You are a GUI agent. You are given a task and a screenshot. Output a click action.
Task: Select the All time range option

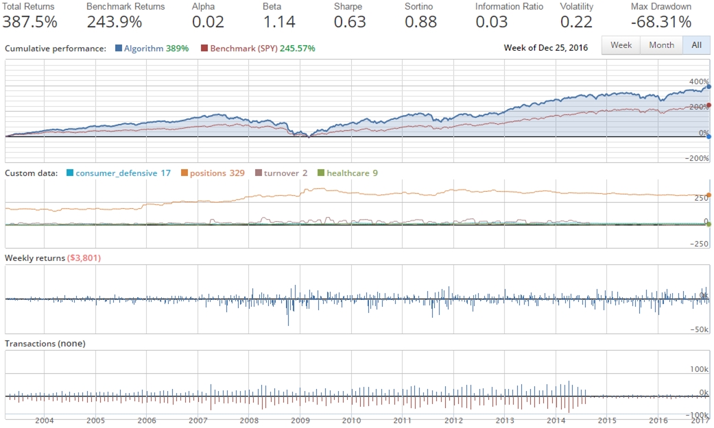(x=697, y=45)
